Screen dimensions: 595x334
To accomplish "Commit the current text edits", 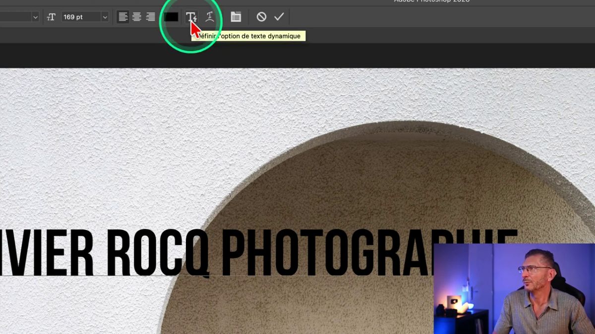I will [x=279, y=17].
